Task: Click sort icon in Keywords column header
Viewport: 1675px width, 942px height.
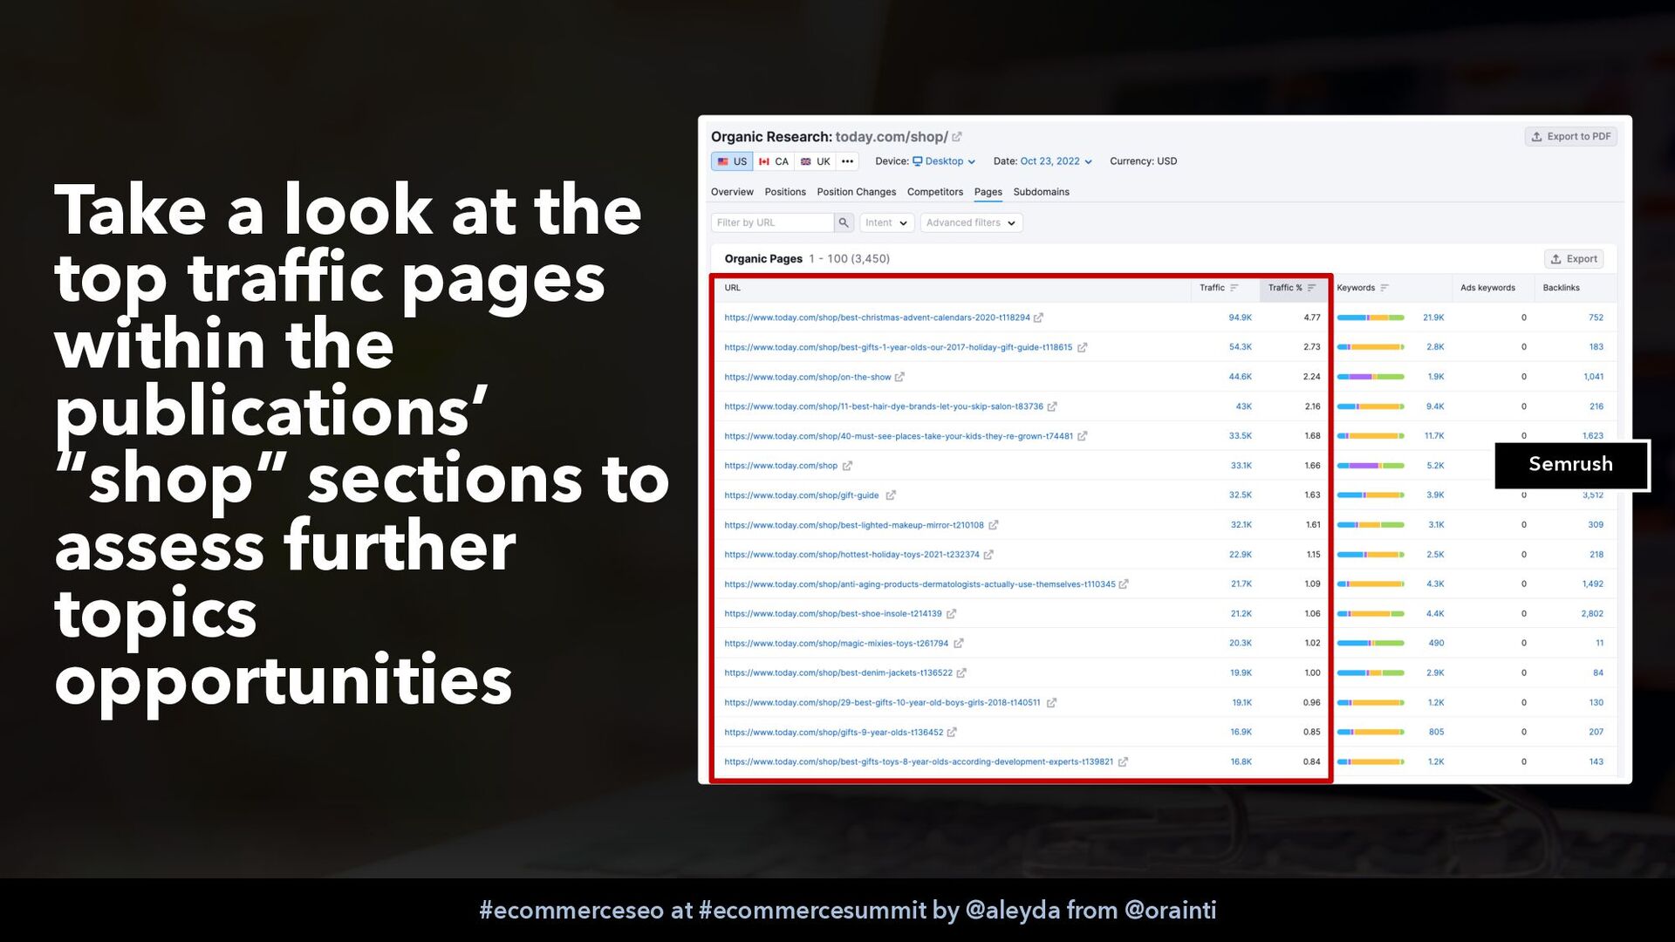Action: 1384,288
